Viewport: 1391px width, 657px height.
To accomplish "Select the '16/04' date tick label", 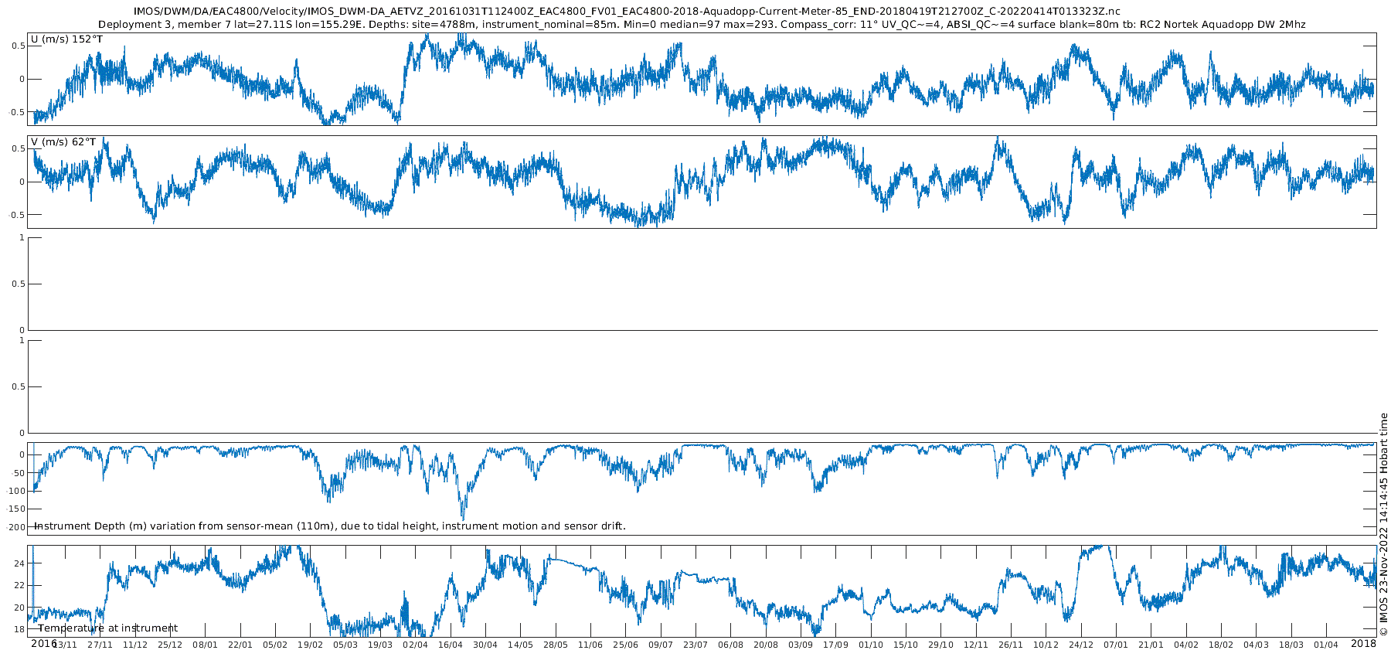I will 451,645.
